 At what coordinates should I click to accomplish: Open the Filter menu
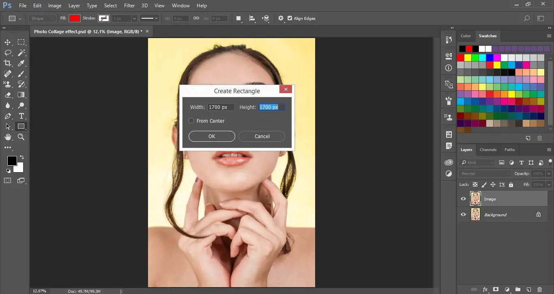click(129, 5)
